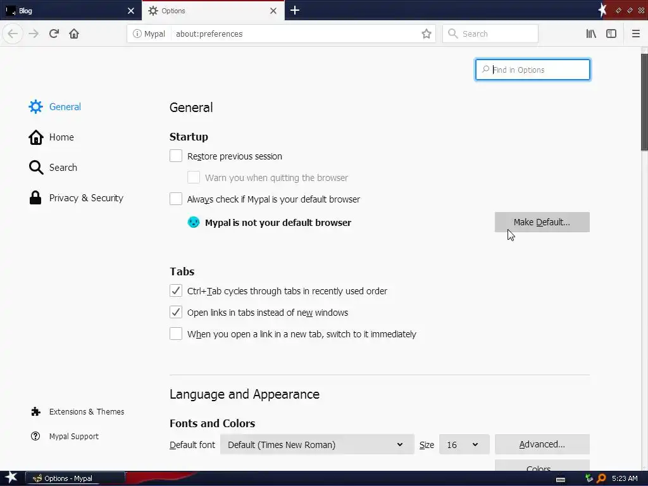Open the Mypal Support link

coord(73,436)
